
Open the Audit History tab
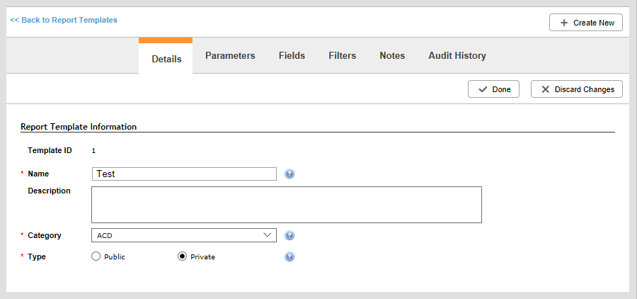click(457, 56)
